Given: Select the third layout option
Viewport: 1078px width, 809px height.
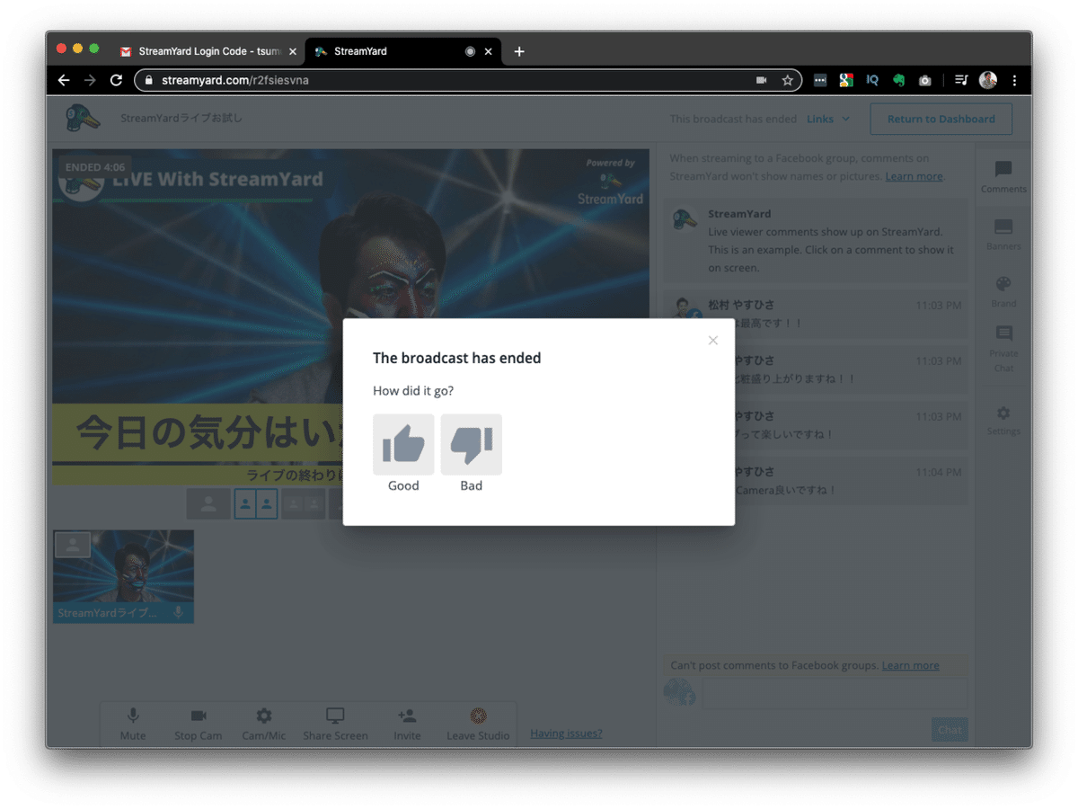Looking at the screenshot, I should tap(304, 504).
